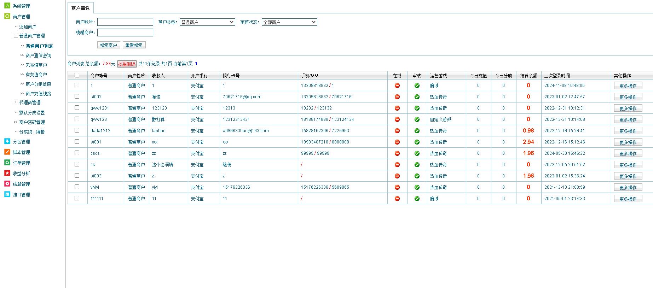Image resolution: width=653 pixels, height=288 pixels.
Task: Click approved check icon for 111111
Action: (x=417, y=199)
